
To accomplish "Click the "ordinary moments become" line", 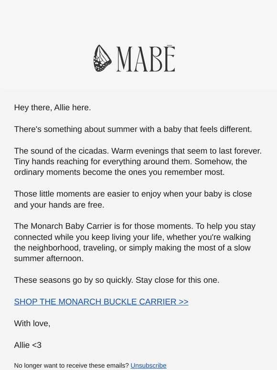I will (x=119, y=172).
